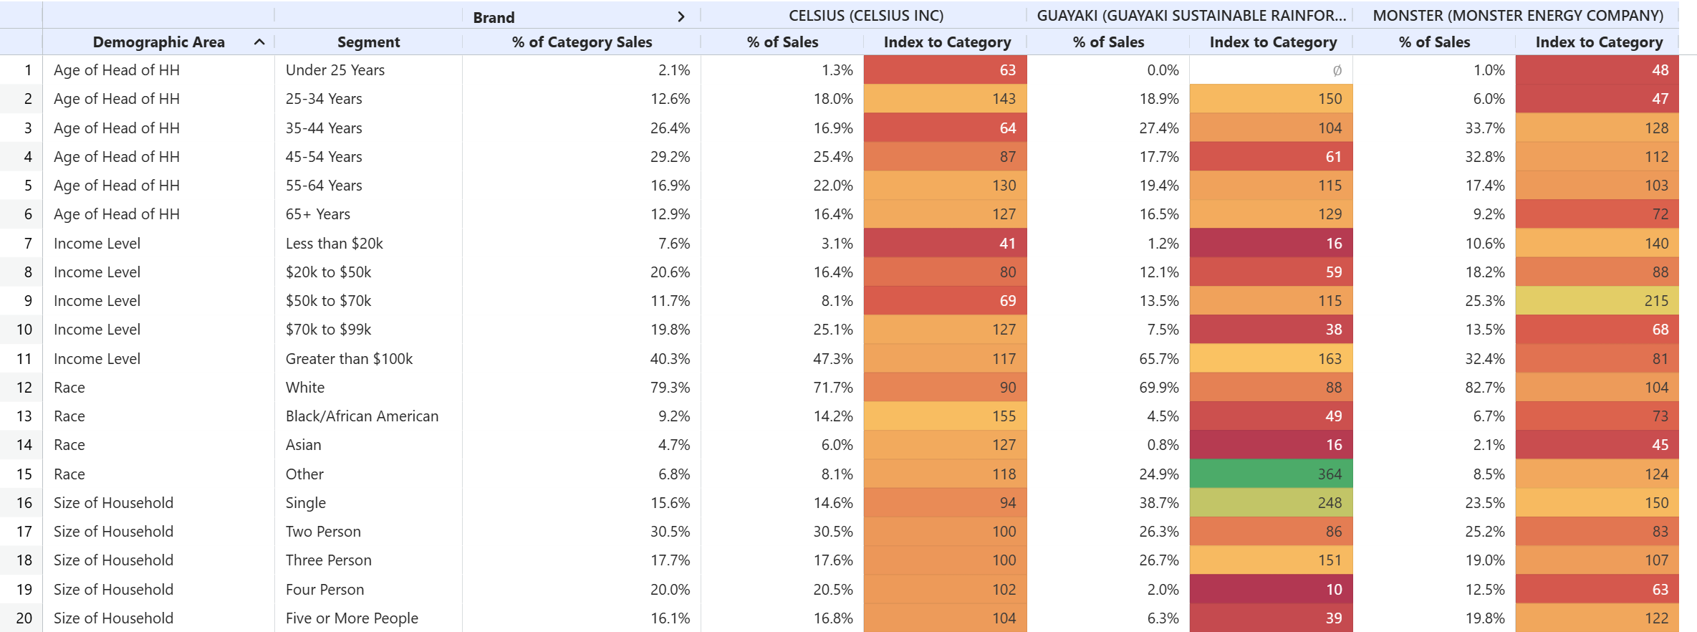Click the green cell showing index 364
This screenshot has width=1697, height=632.
pyautogui.click(x=1271, y=474)
